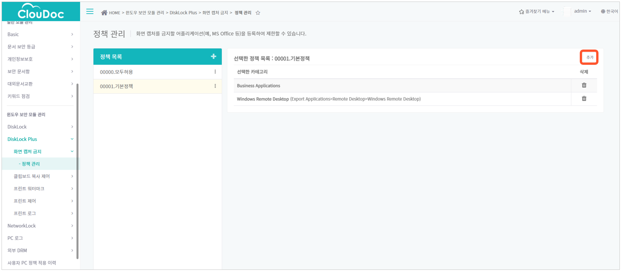Open admin user dropdown
Viewport: 621px width, 271px height.
(x=582, y=11)
